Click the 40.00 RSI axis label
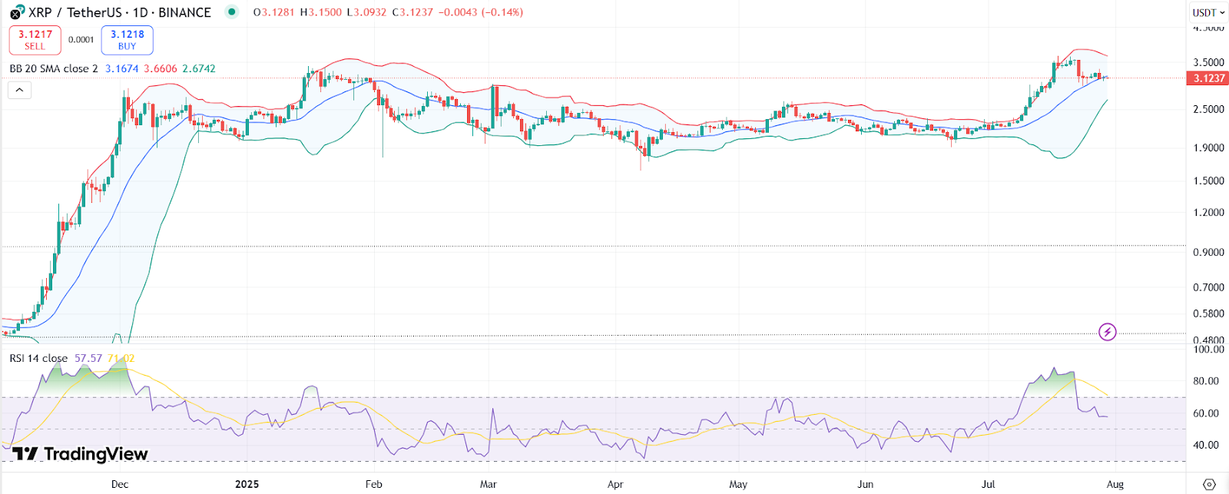 pyautogui.click(x=1205, y=445)
